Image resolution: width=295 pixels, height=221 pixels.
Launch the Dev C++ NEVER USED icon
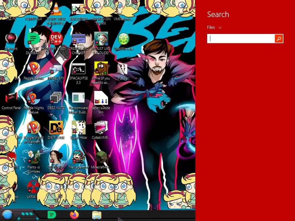tap(56, 39)
